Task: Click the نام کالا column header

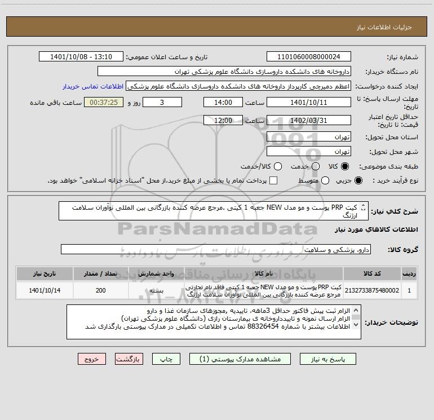Action: (x=264, y=273)
